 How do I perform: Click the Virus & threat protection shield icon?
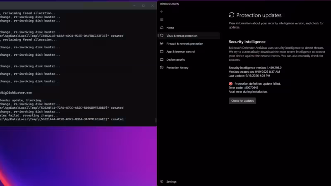(x=162, y=36)
